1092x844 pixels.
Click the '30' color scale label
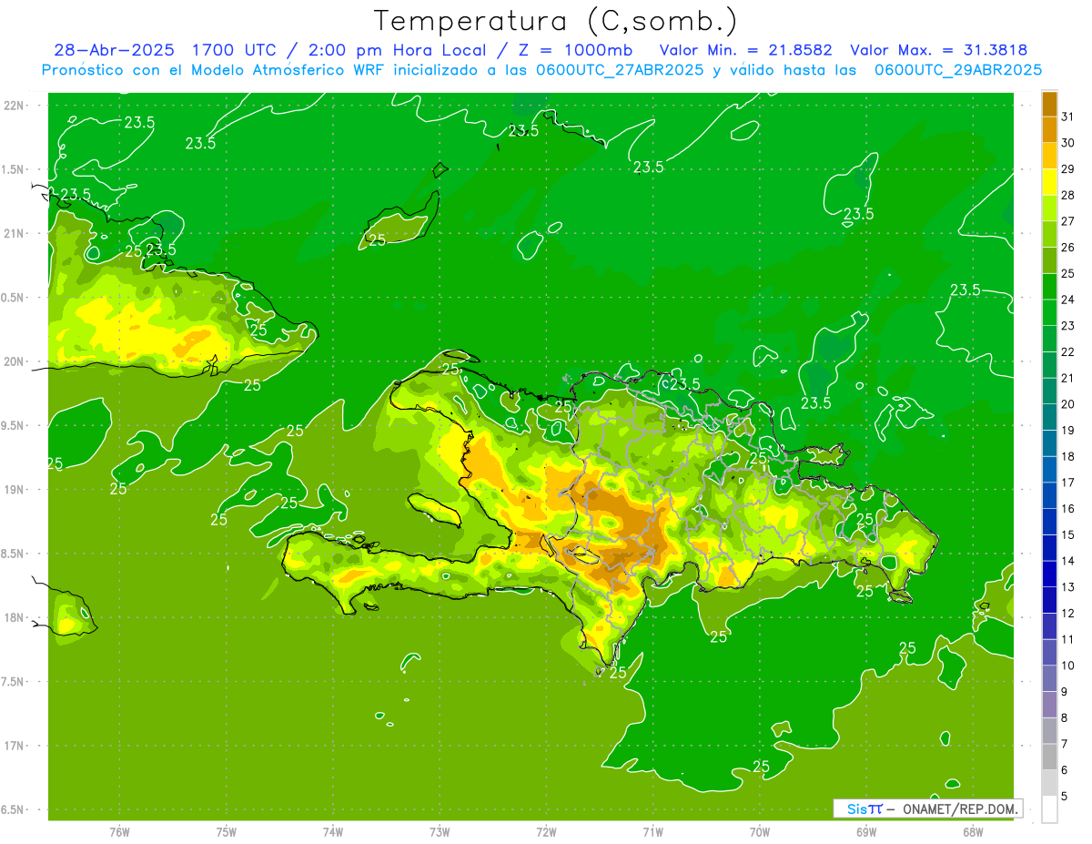1068,143
